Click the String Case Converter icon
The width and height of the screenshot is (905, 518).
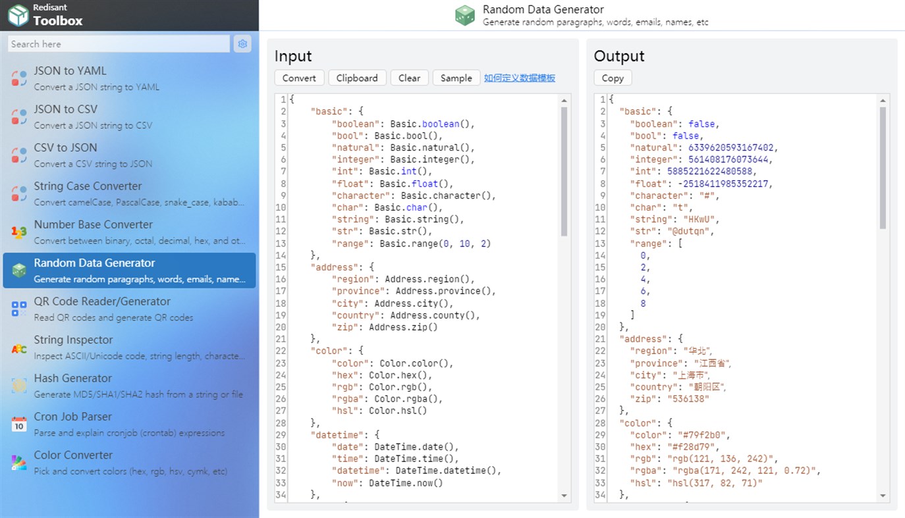pos(19,194)
